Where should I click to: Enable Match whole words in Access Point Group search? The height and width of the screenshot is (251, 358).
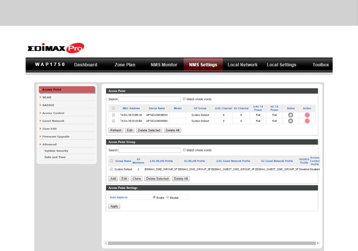184,150
